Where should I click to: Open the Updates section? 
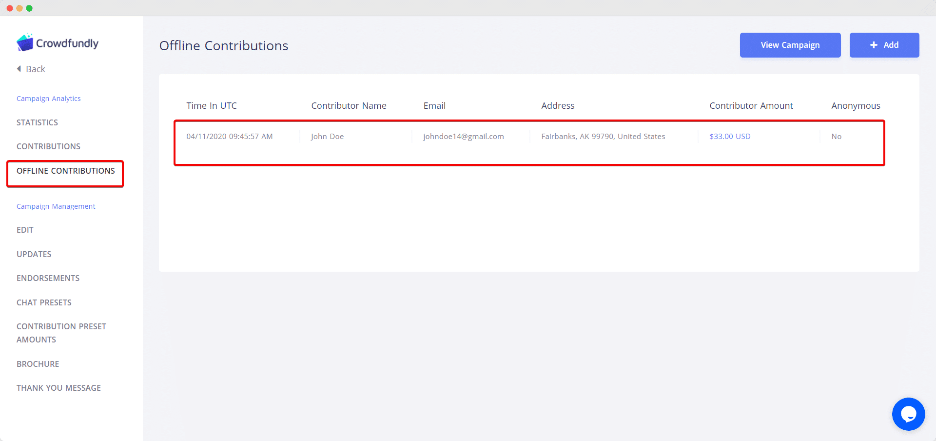point(34,254)
